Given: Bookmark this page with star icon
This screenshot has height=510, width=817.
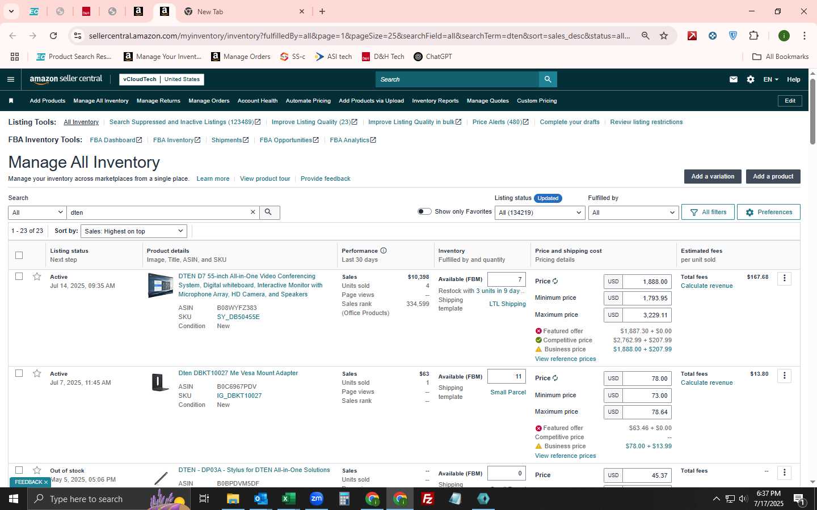Looking at the screenshot, I should pyautogui.click(x=664, y=36).
